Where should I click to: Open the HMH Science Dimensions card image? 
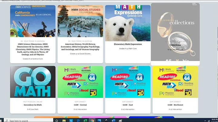coord(33,21)
